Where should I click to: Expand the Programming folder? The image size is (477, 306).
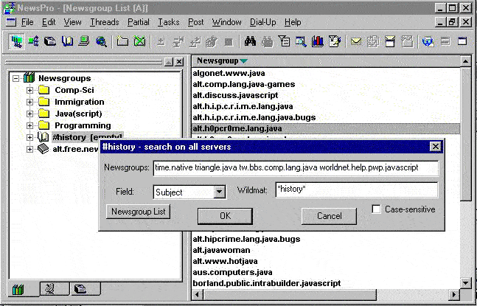pyautogui.click(x=29, y=125)
